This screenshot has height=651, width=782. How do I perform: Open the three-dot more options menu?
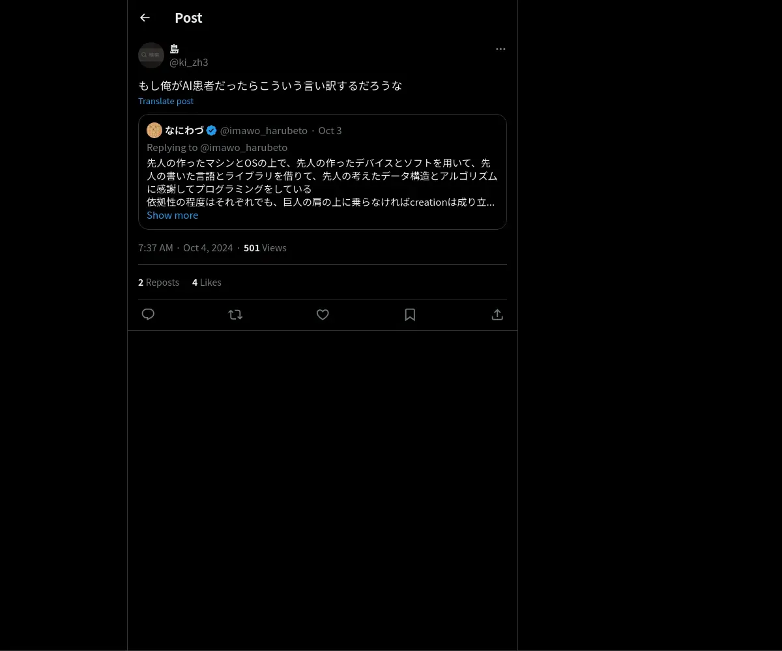500,49
